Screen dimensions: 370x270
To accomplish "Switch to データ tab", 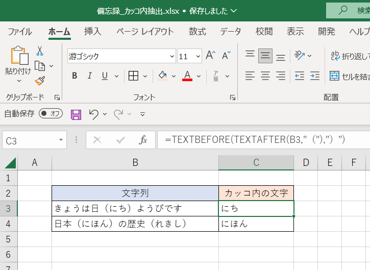I will tap(231, 32).
